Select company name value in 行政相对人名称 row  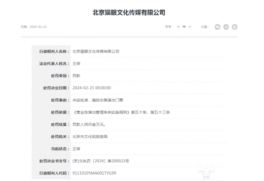pos(96,51)
